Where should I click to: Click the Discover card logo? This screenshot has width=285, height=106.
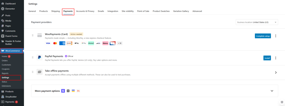pyautogui.click(x=69, y=43)
